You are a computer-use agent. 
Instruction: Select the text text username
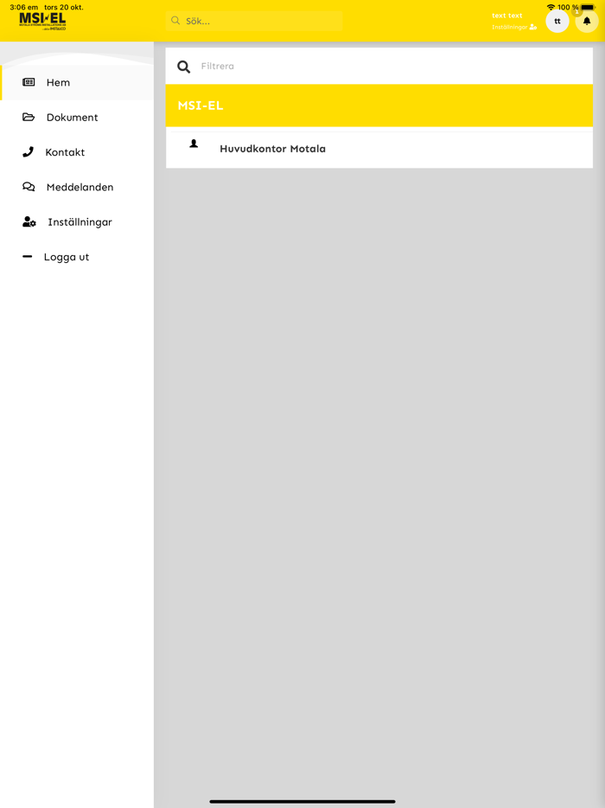[x=506, y=16]
